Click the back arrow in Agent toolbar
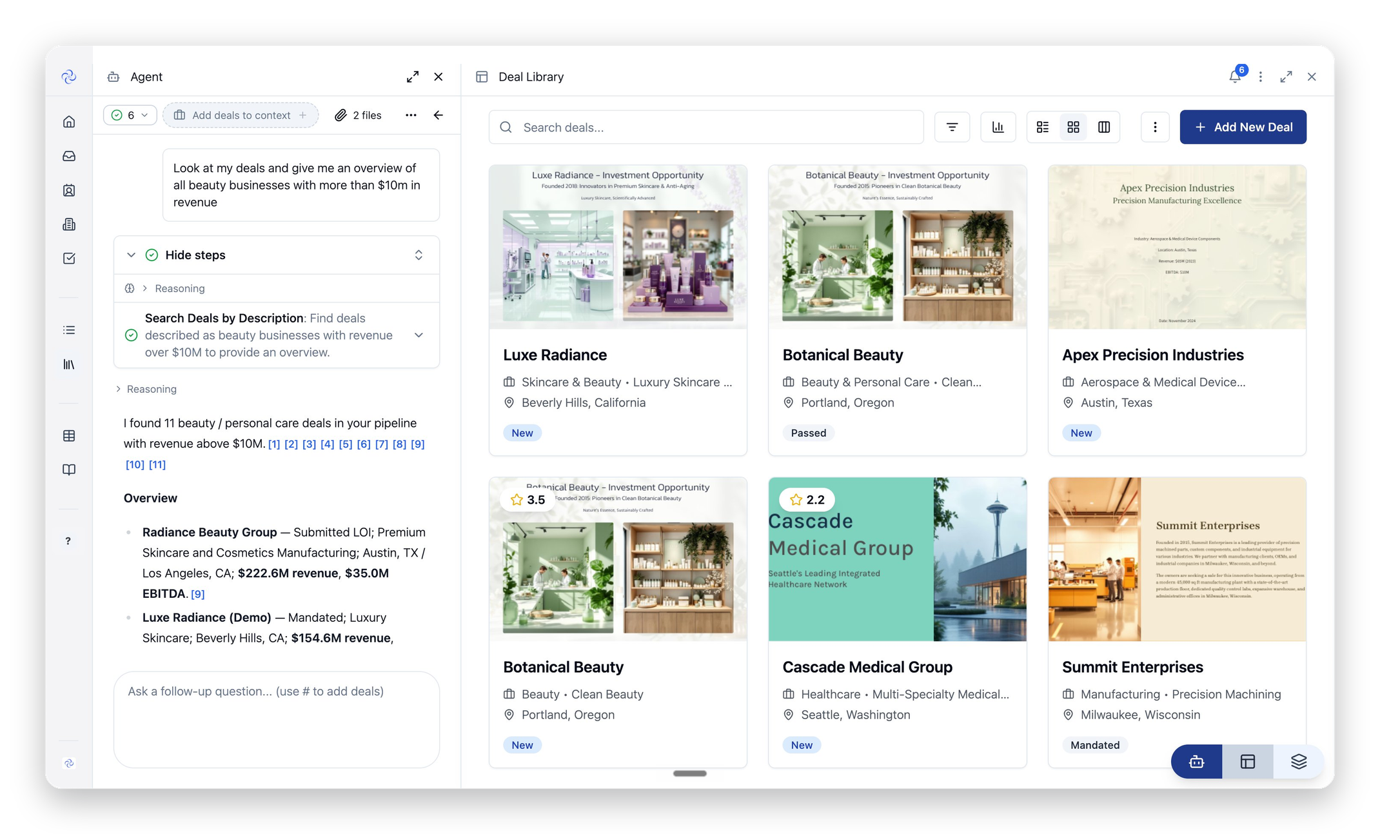The height and width of the screenshot is (834, 1380). pyautogui.click(x=439, y=115)
